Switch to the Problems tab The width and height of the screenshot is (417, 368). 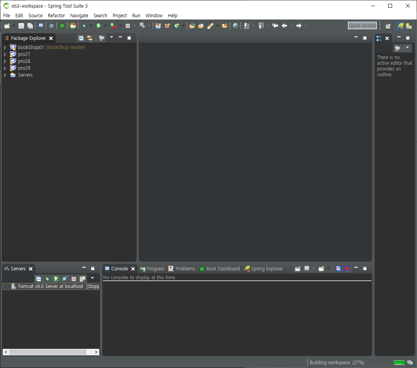pyautogui.click(x=182, y=269)
